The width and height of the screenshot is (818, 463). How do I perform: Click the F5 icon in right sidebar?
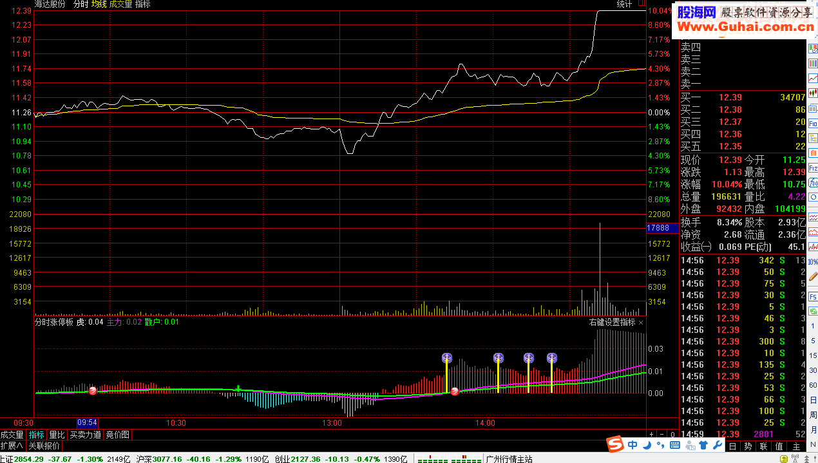(x=813, y=297)
